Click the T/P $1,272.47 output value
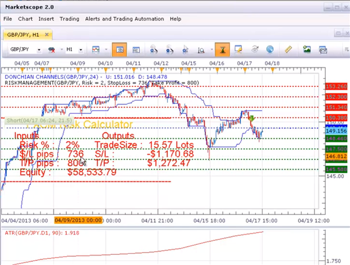Image resolution: width=350 pixels, height=265 pixels. (169, 163)
